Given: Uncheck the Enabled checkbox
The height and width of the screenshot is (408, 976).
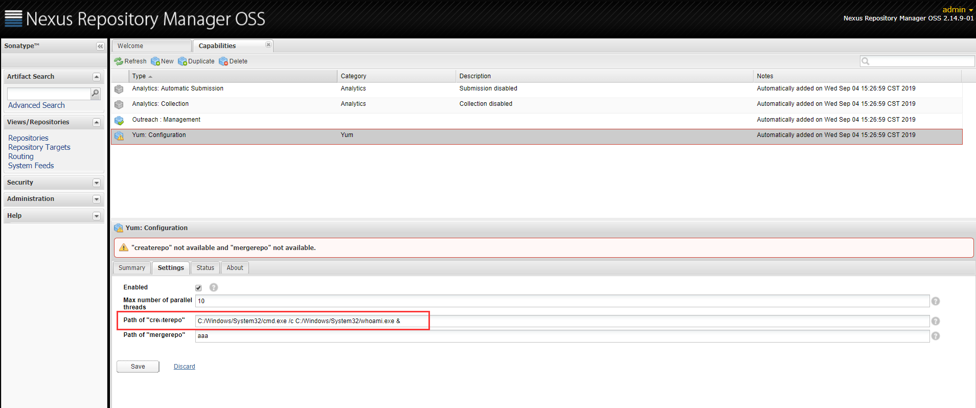Looking at the screenshot, I should click(x=198, y=288).
